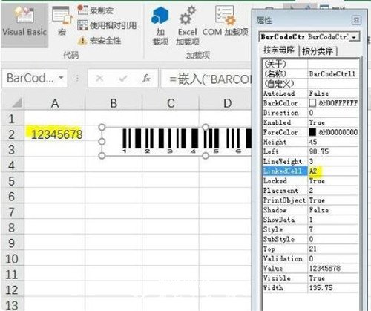Click the LinkedCell value A2
This screenshot has height=311, width=371.
(x=313, y=171)
